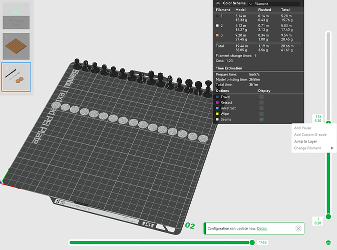The image size is (337, 250).
Task: Click filament 3 orange color swatch
Action: (x=217, y=35)
